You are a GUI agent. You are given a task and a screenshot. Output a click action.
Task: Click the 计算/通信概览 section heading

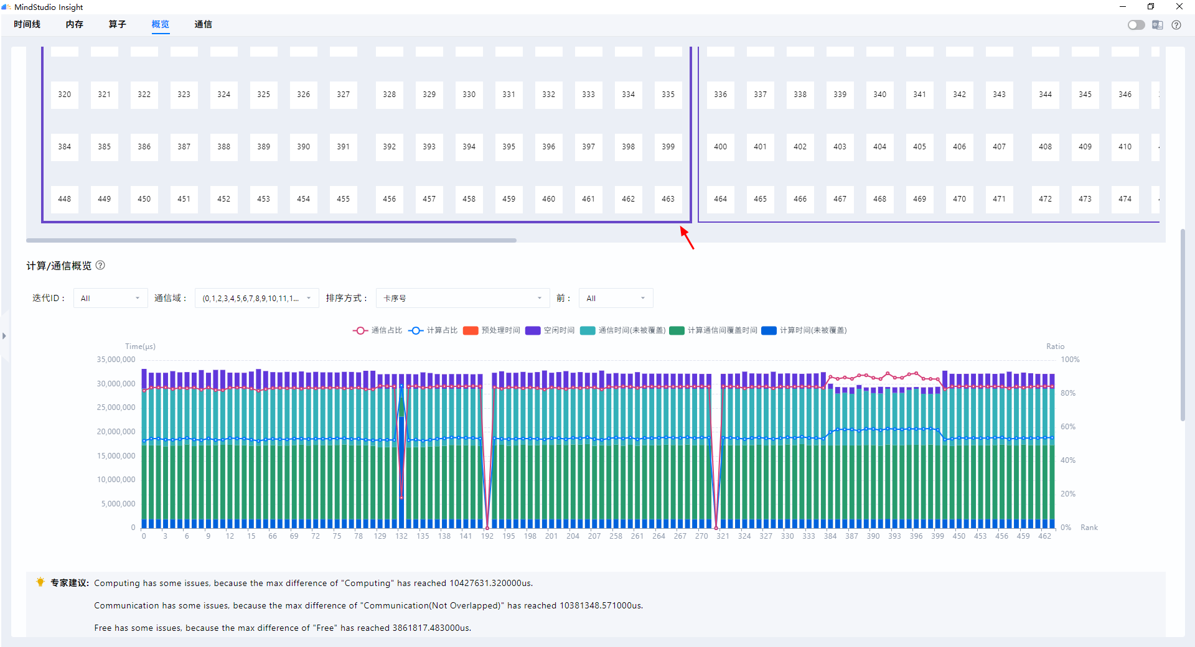tap(59, 266)
